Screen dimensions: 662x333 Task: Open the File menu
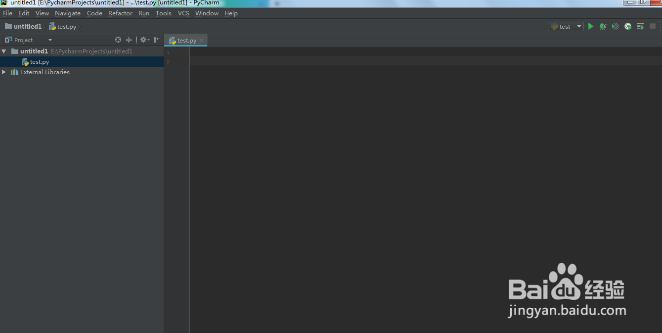(x=7, y=13)
